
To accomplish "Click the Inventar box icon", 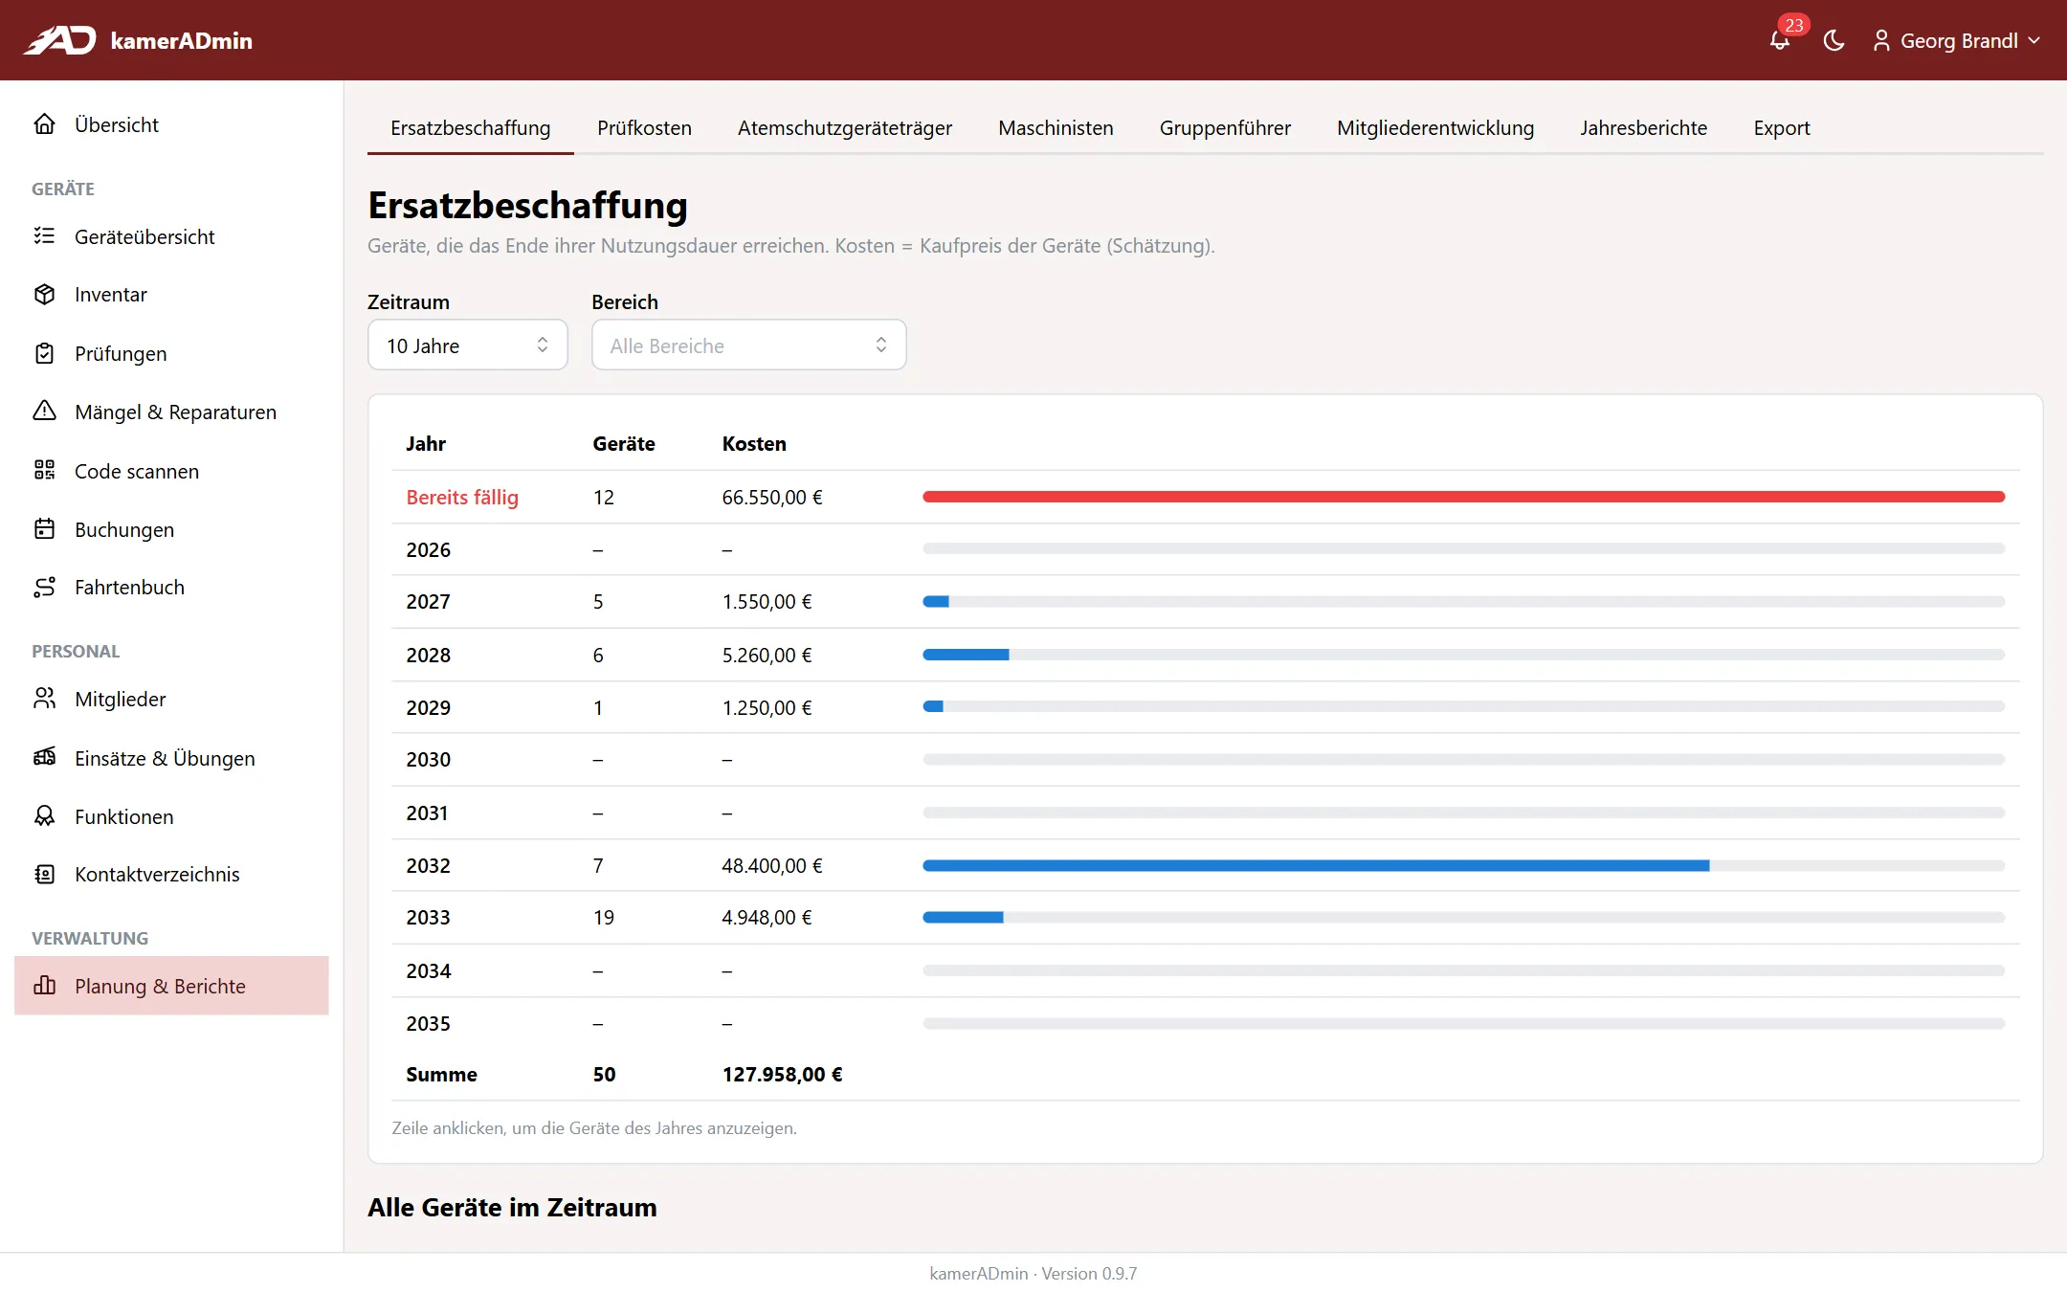I will click(44, 294).
